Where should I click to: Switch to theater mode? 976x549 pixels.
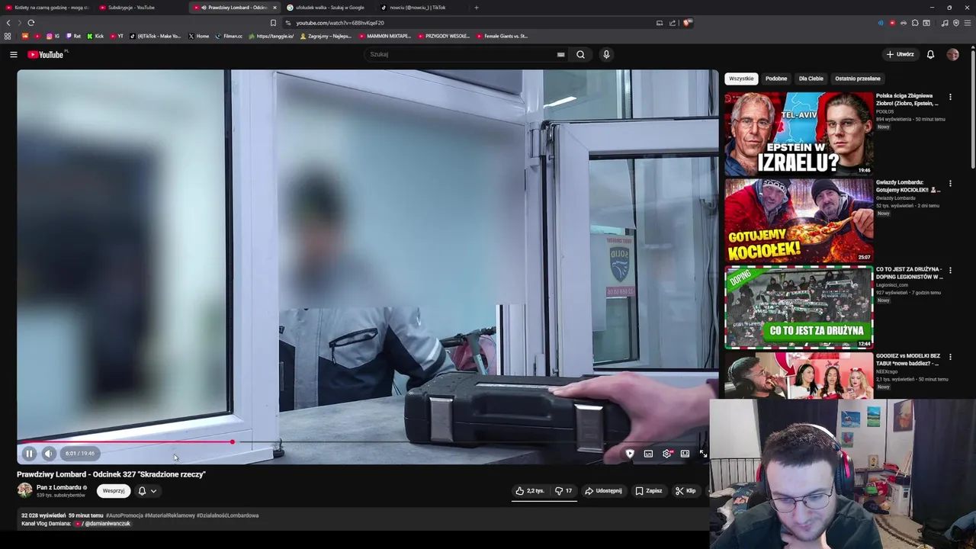(685, 454)
